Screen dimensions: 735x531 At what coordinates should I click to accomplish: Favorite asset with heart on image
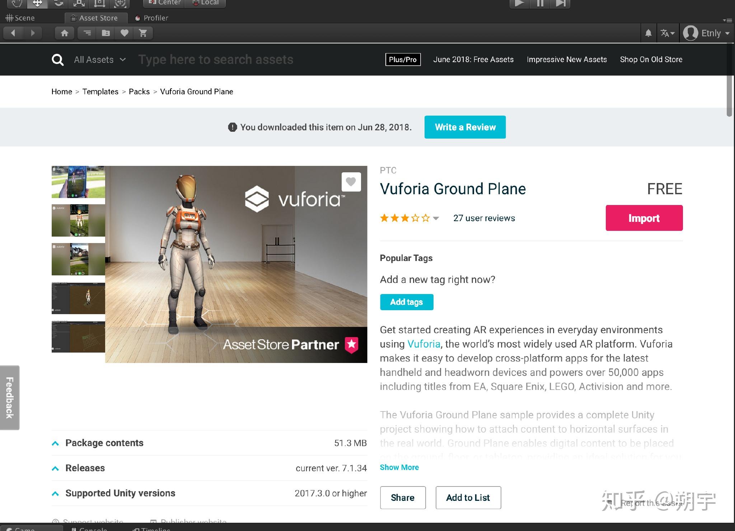351,182
